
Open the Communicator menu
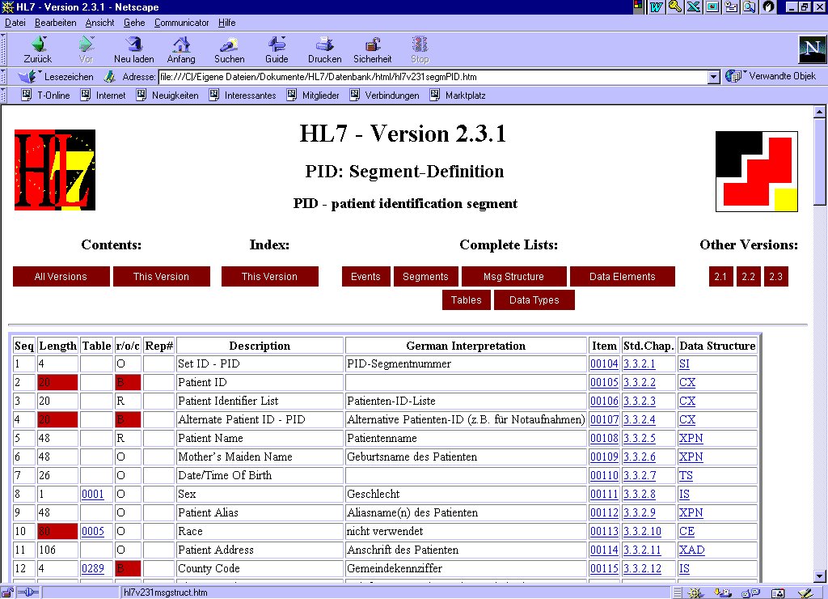click(x=181, y=23)
